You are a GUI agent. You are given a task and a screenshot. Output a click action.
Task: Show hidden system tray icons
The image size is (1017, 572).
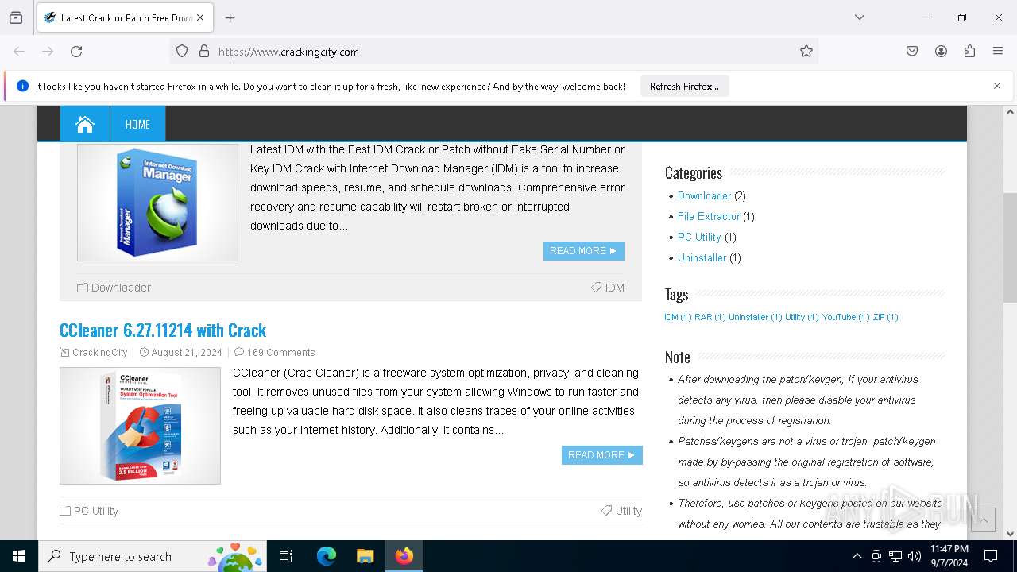(x=857, y=556)
